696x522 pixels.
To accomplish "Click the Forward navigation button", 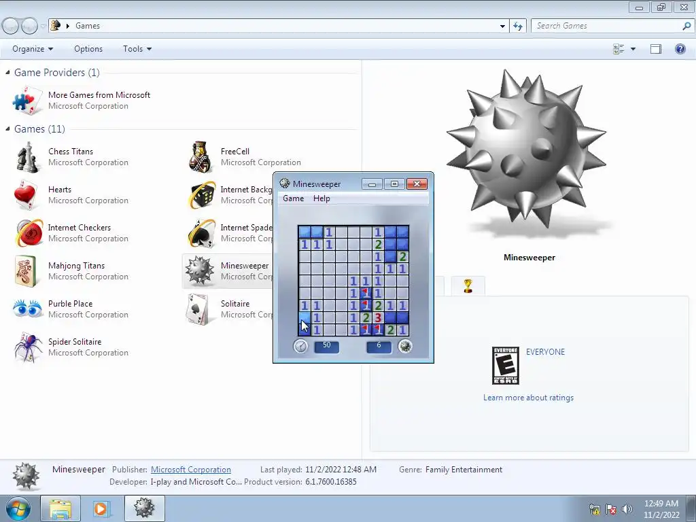I will (29, 26).
